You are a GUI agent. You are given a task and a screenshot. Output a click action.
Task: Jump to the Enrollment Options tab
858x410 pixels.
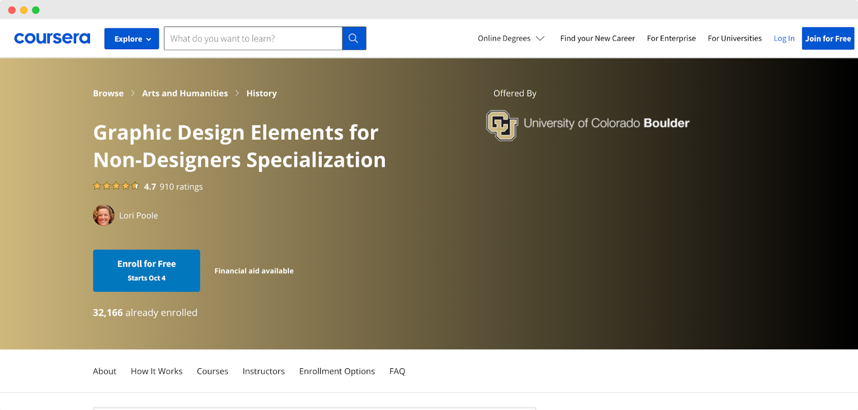[x=337, y=371]
